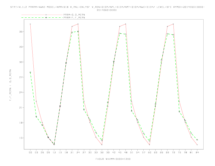
Task: Click x-axis tick label 84
Action: tap(197, 152)
